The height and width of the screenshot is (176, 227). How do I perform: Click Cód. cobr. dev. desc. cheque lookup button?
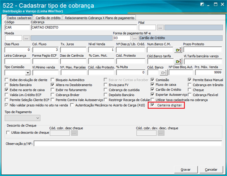161,133
